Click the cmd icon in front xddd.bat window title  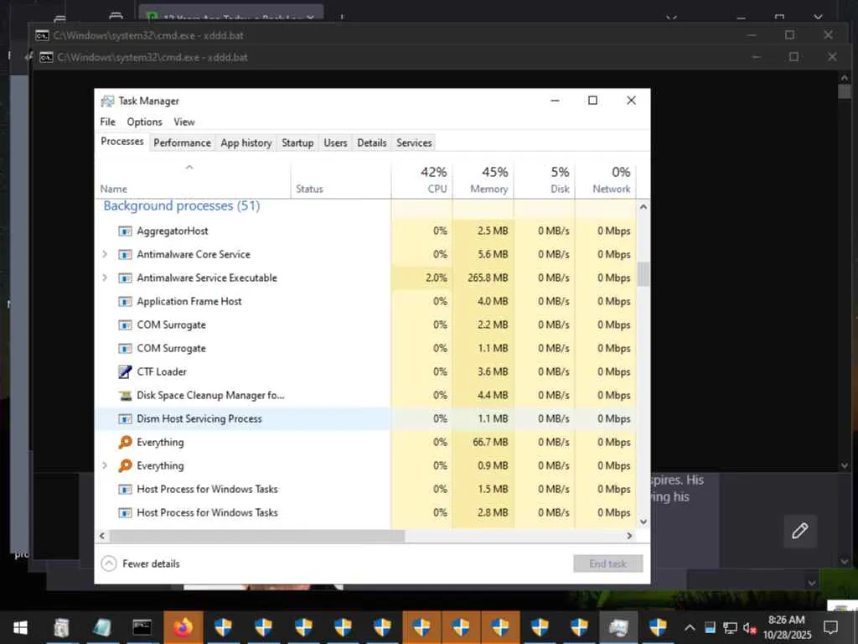[47, 57]
